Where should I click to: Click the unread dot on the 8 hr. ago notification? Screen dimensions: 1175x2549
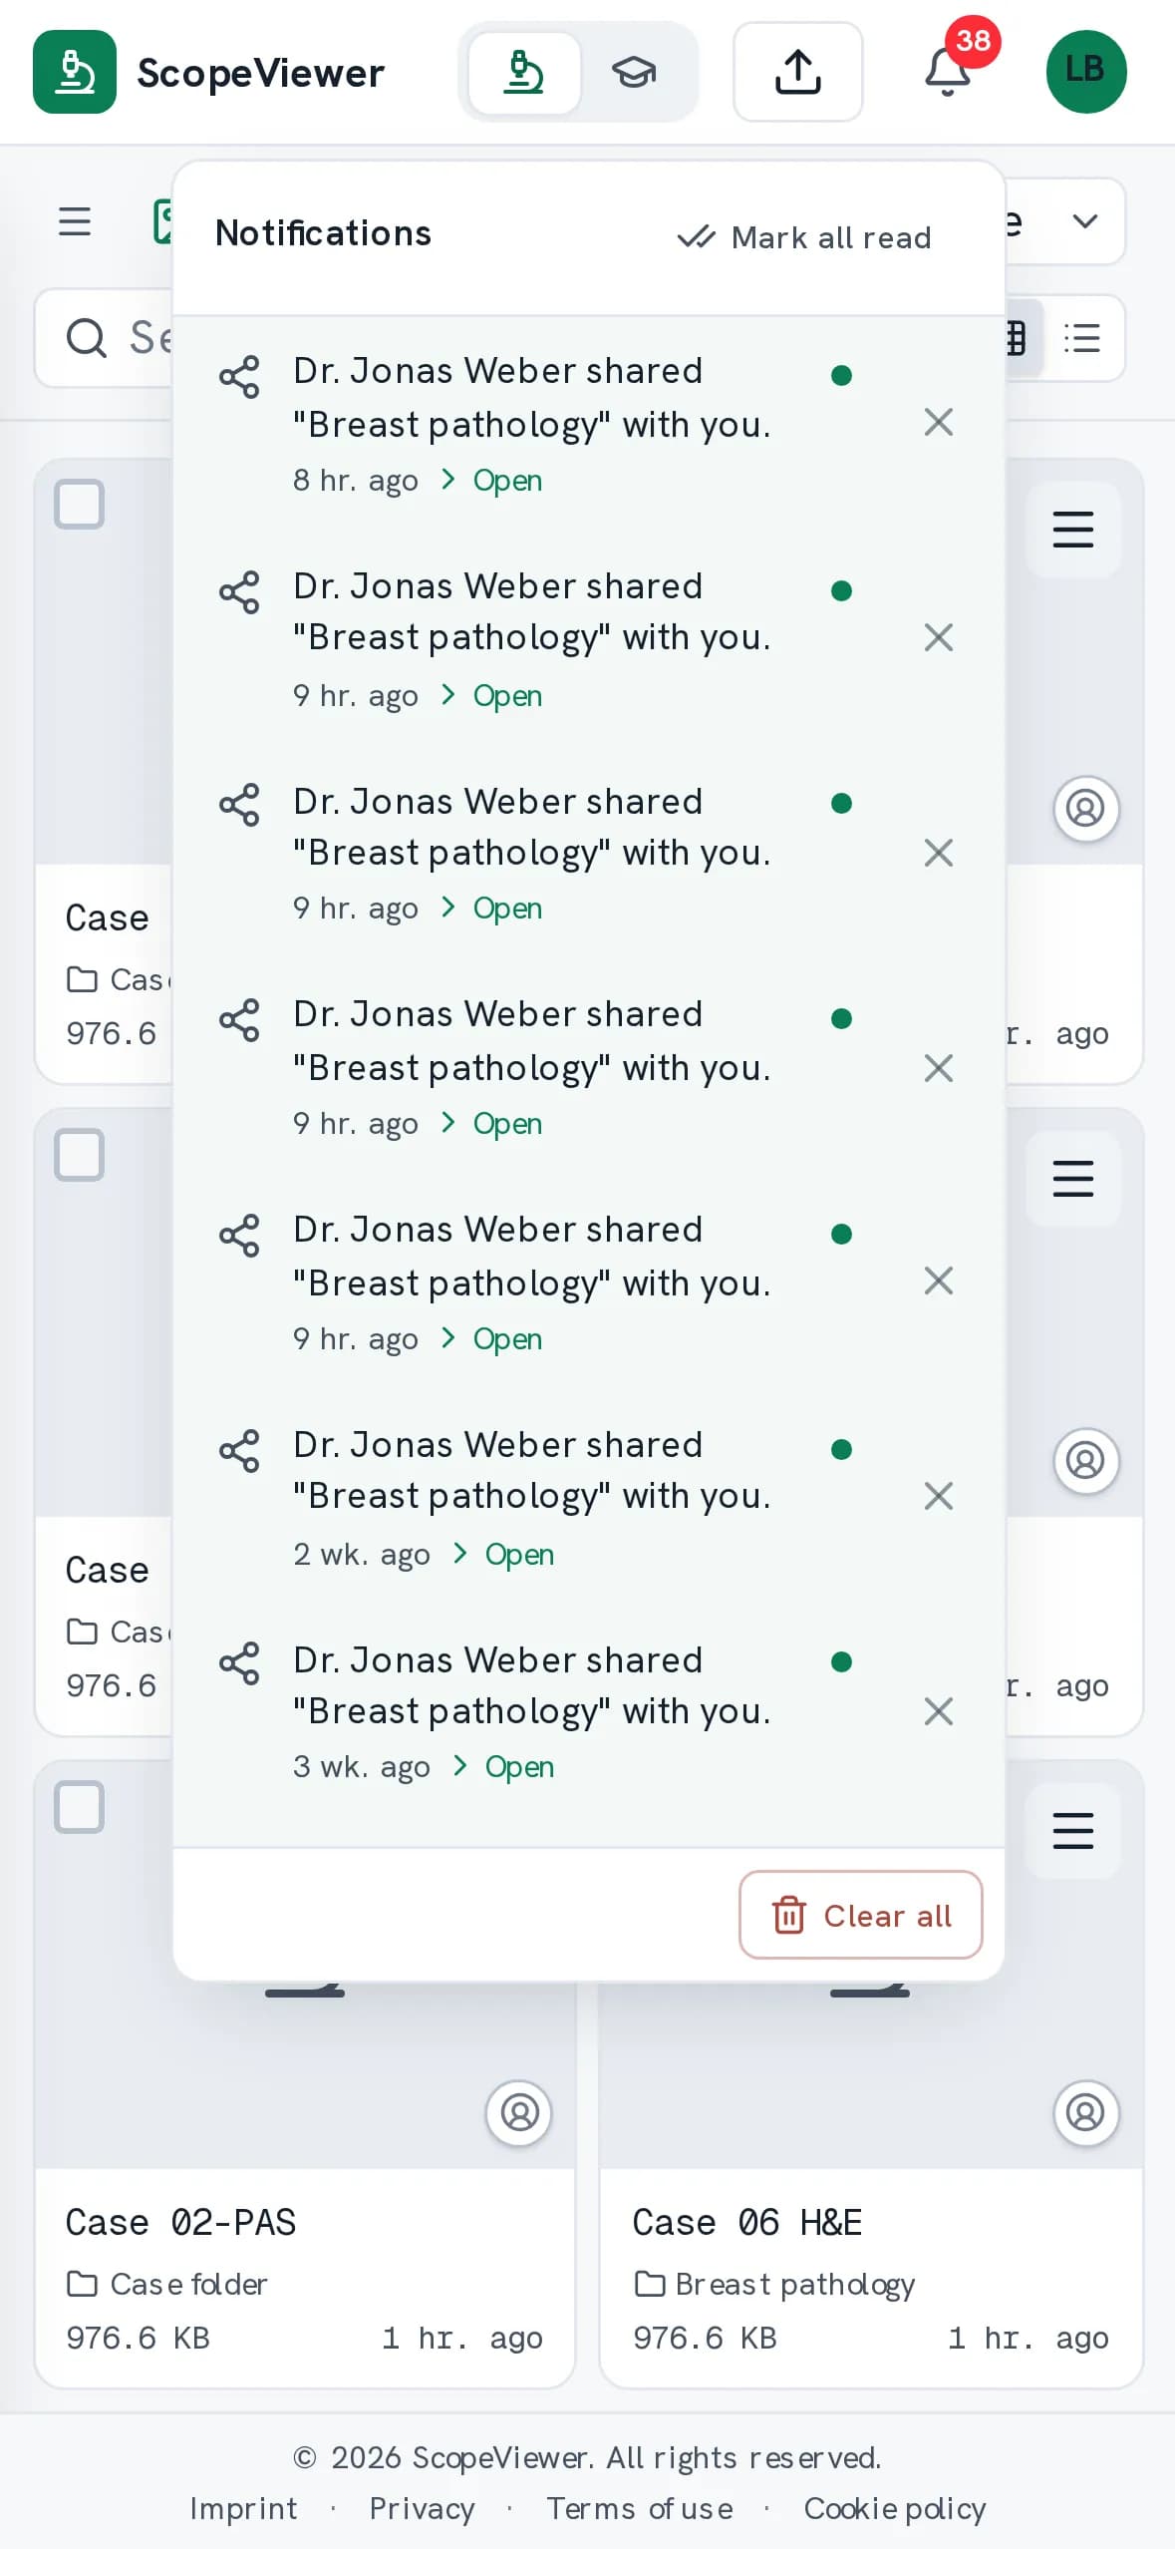841,376
